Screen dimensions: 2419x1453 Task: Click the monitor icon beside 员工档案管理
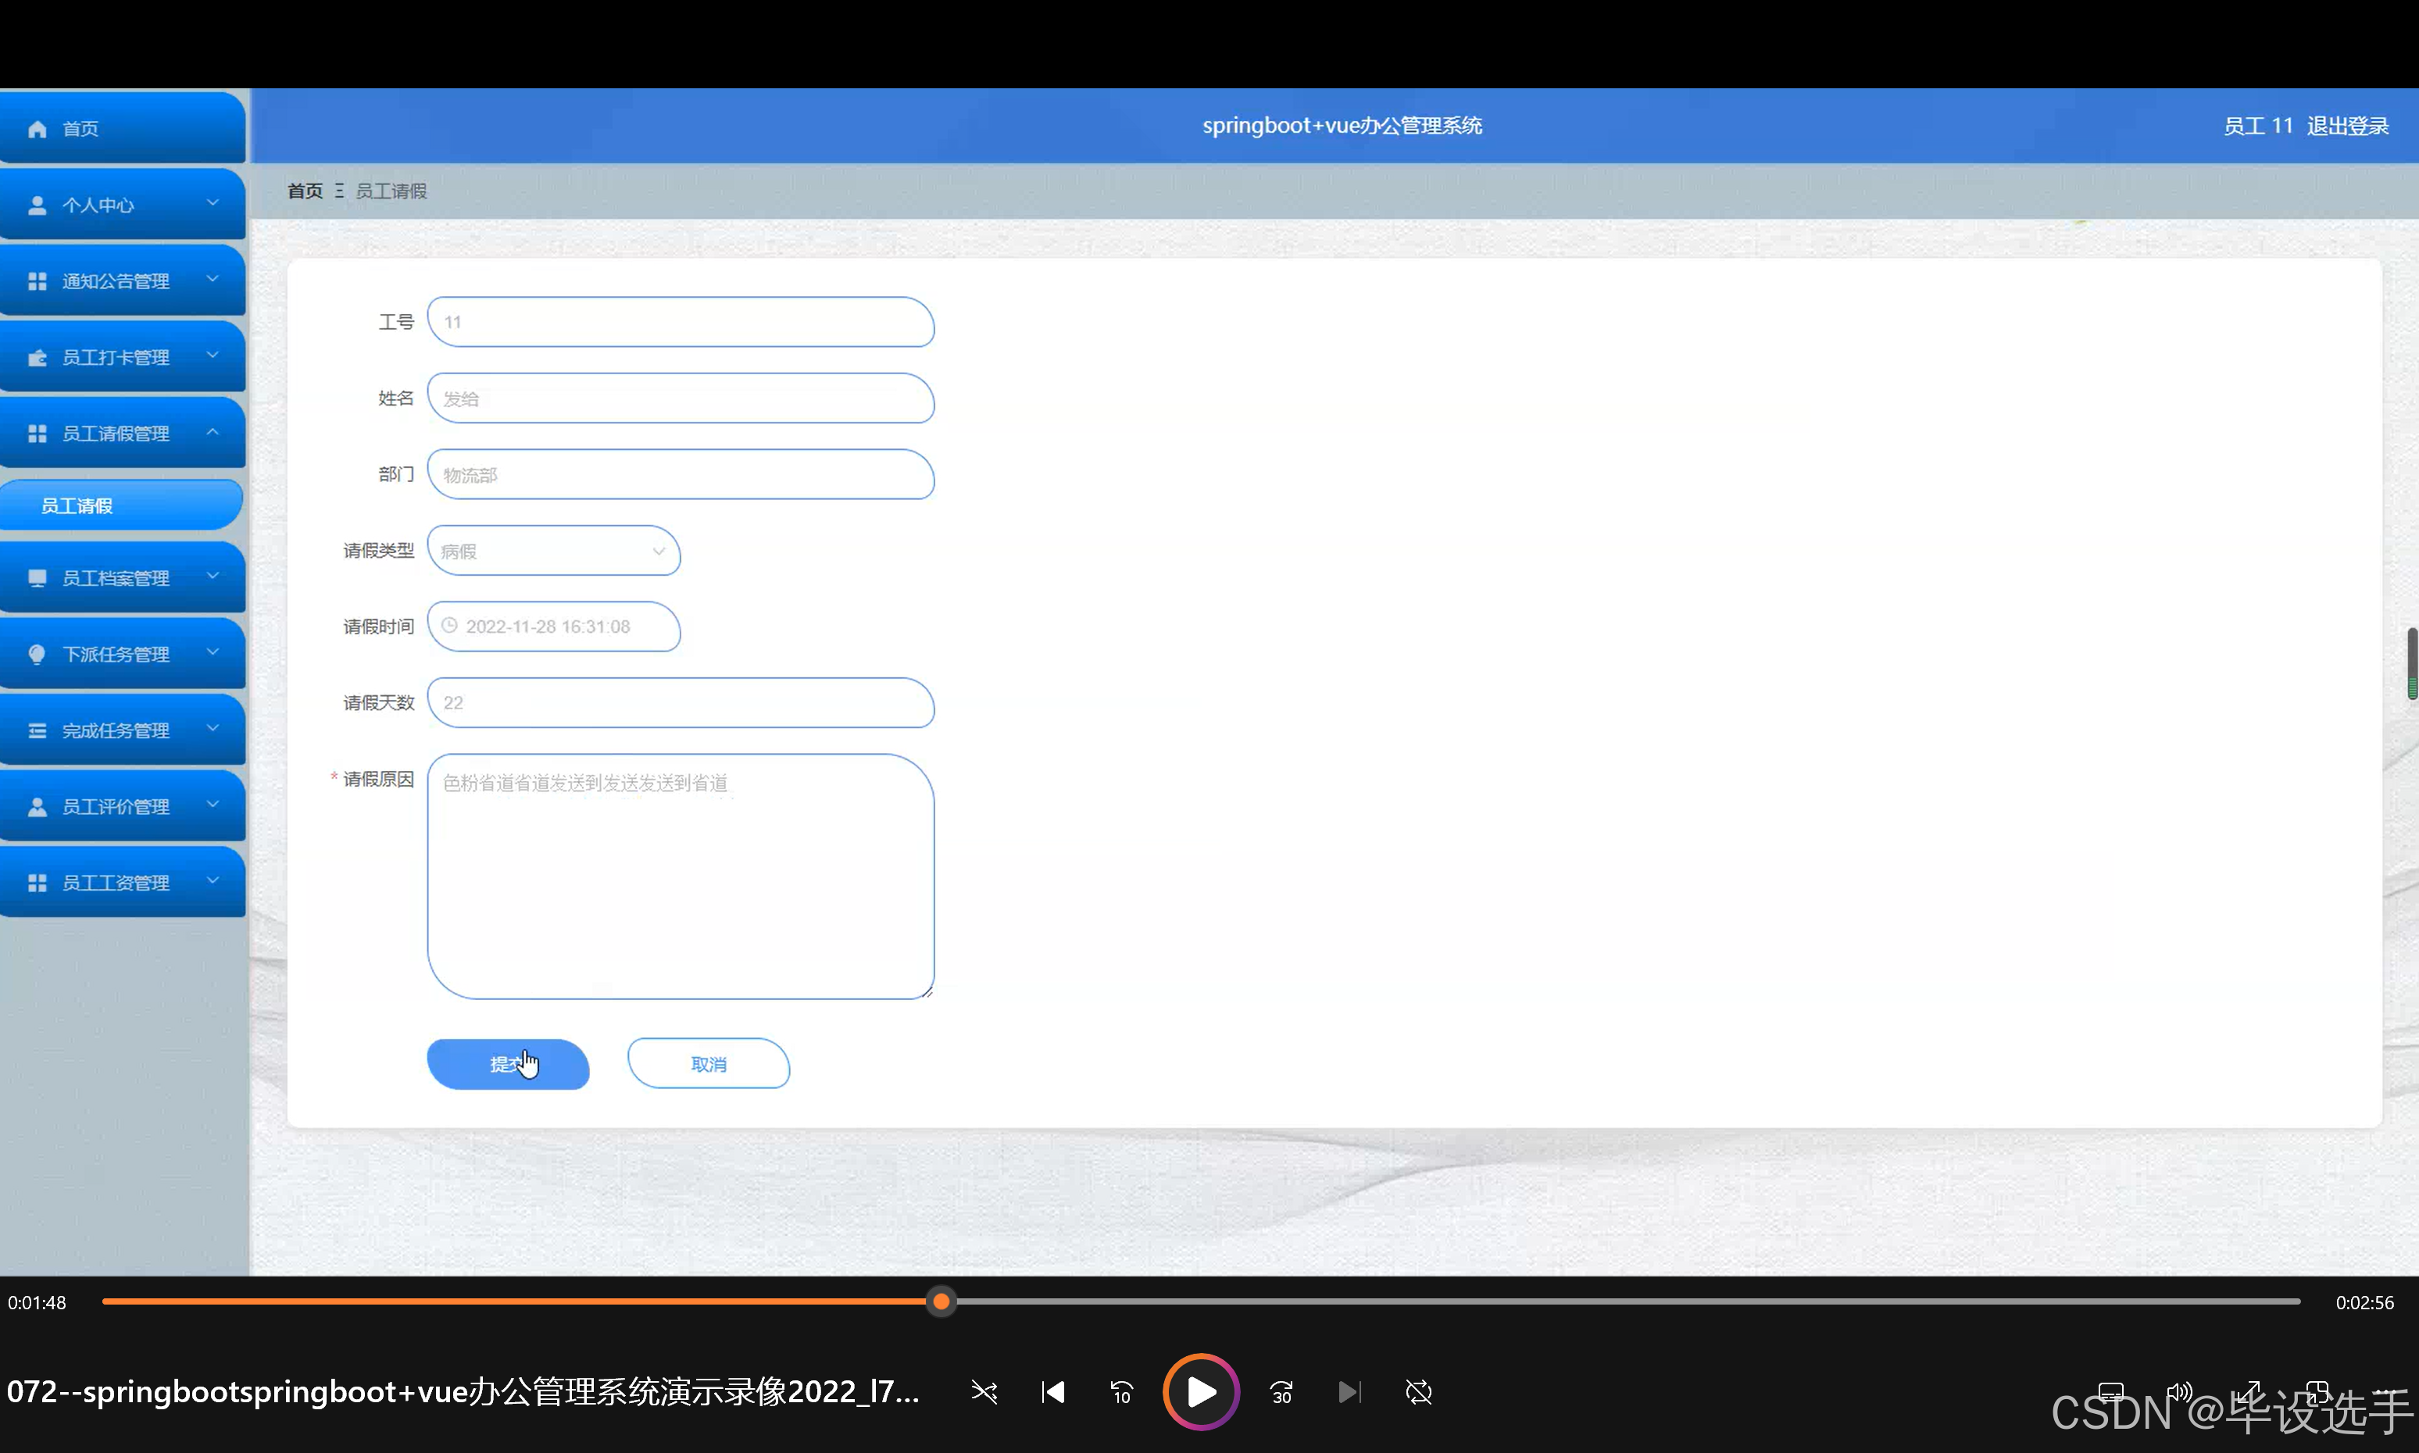(38, 577)
